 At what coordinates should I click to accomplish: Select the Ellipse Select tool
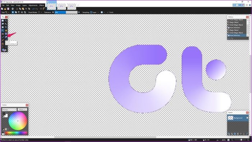tap(3, 27)
